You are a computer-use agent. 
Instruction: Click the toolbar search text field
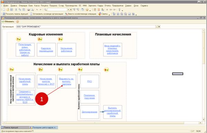pos(57,10)
